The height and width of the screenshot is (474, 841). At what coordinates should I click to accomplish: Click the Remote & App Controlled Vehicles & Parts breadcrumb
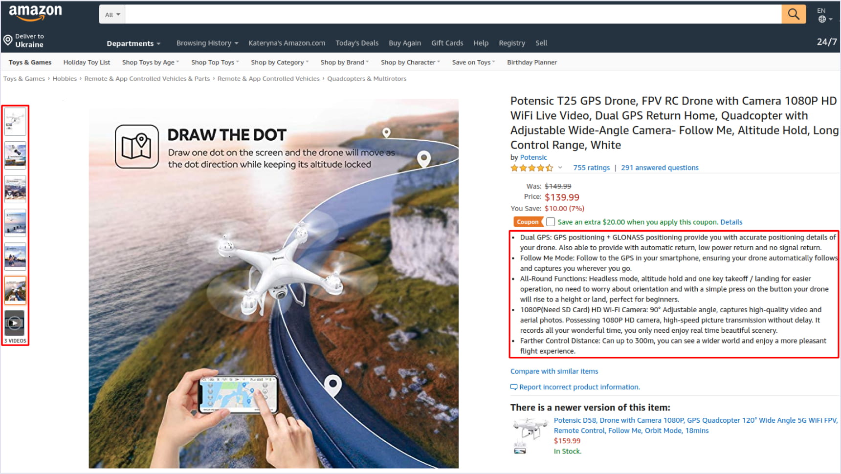point(147,79)
